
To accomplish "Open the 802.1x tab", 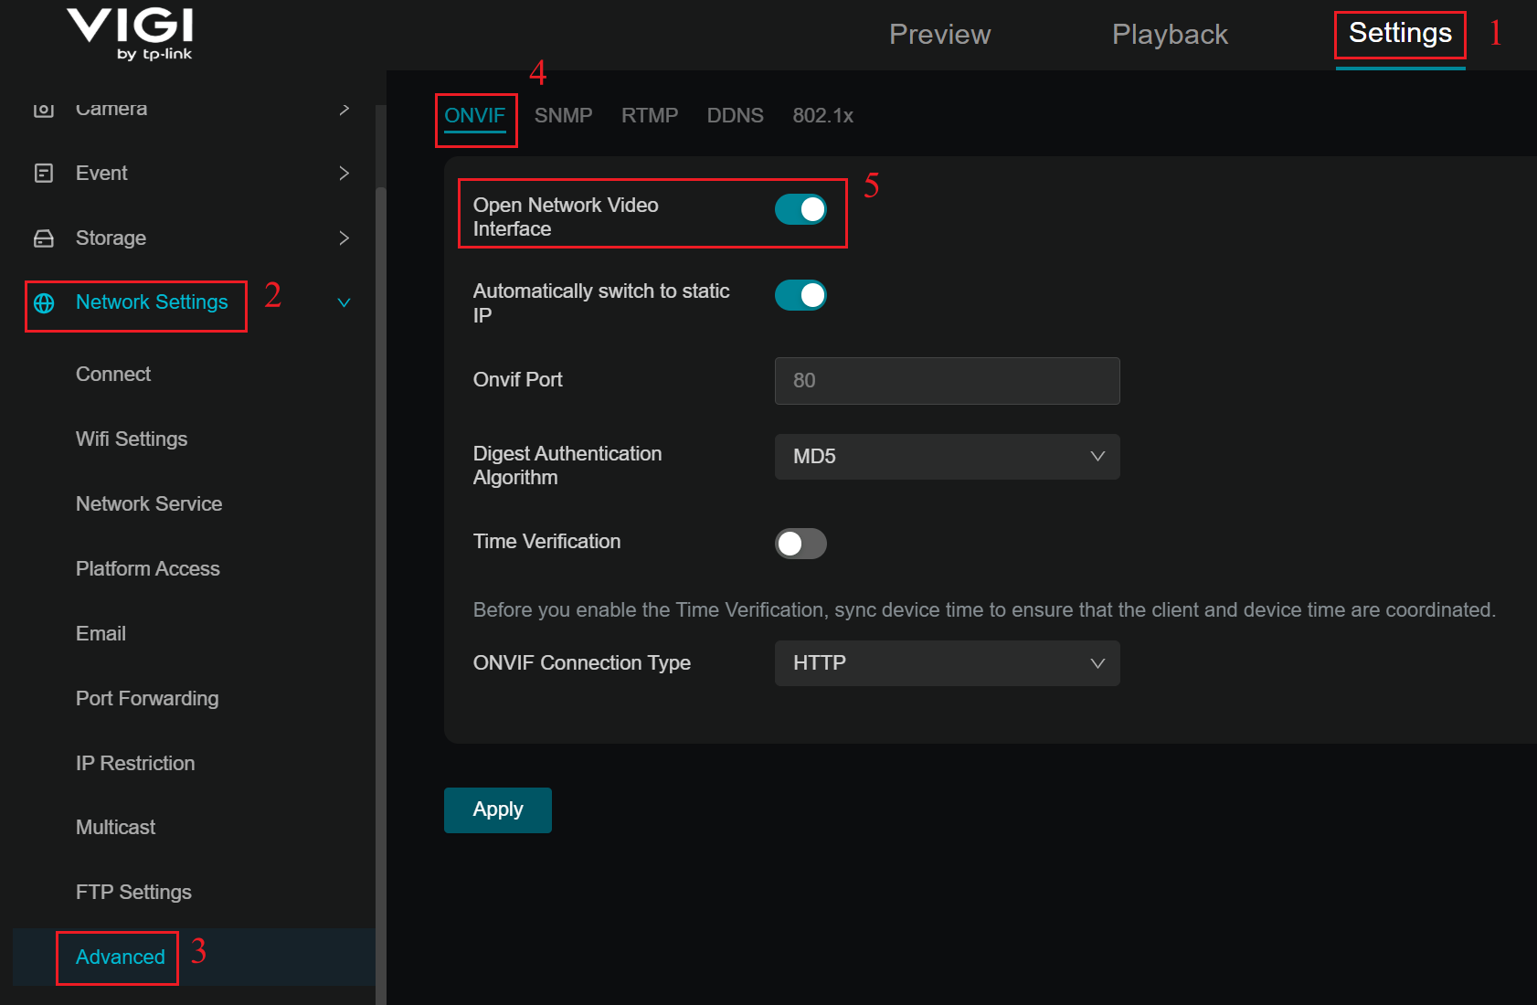I will [822, 115].
